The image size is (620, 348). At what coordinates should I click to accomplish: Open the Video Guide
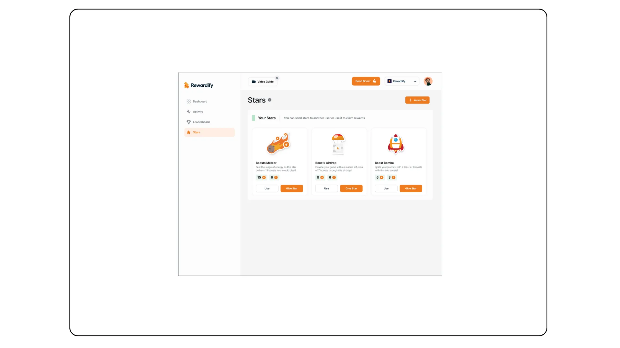point(263,82)
